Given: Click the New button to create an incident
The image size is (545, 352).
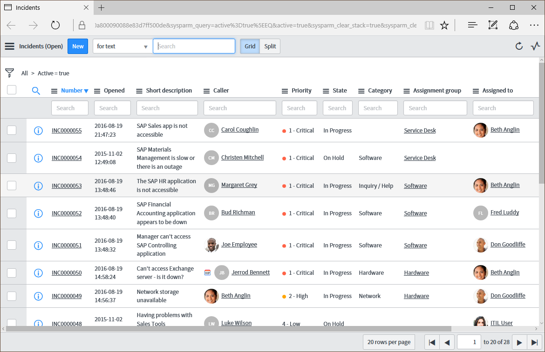Looking at the screenshot, I should tap(78, 46).
